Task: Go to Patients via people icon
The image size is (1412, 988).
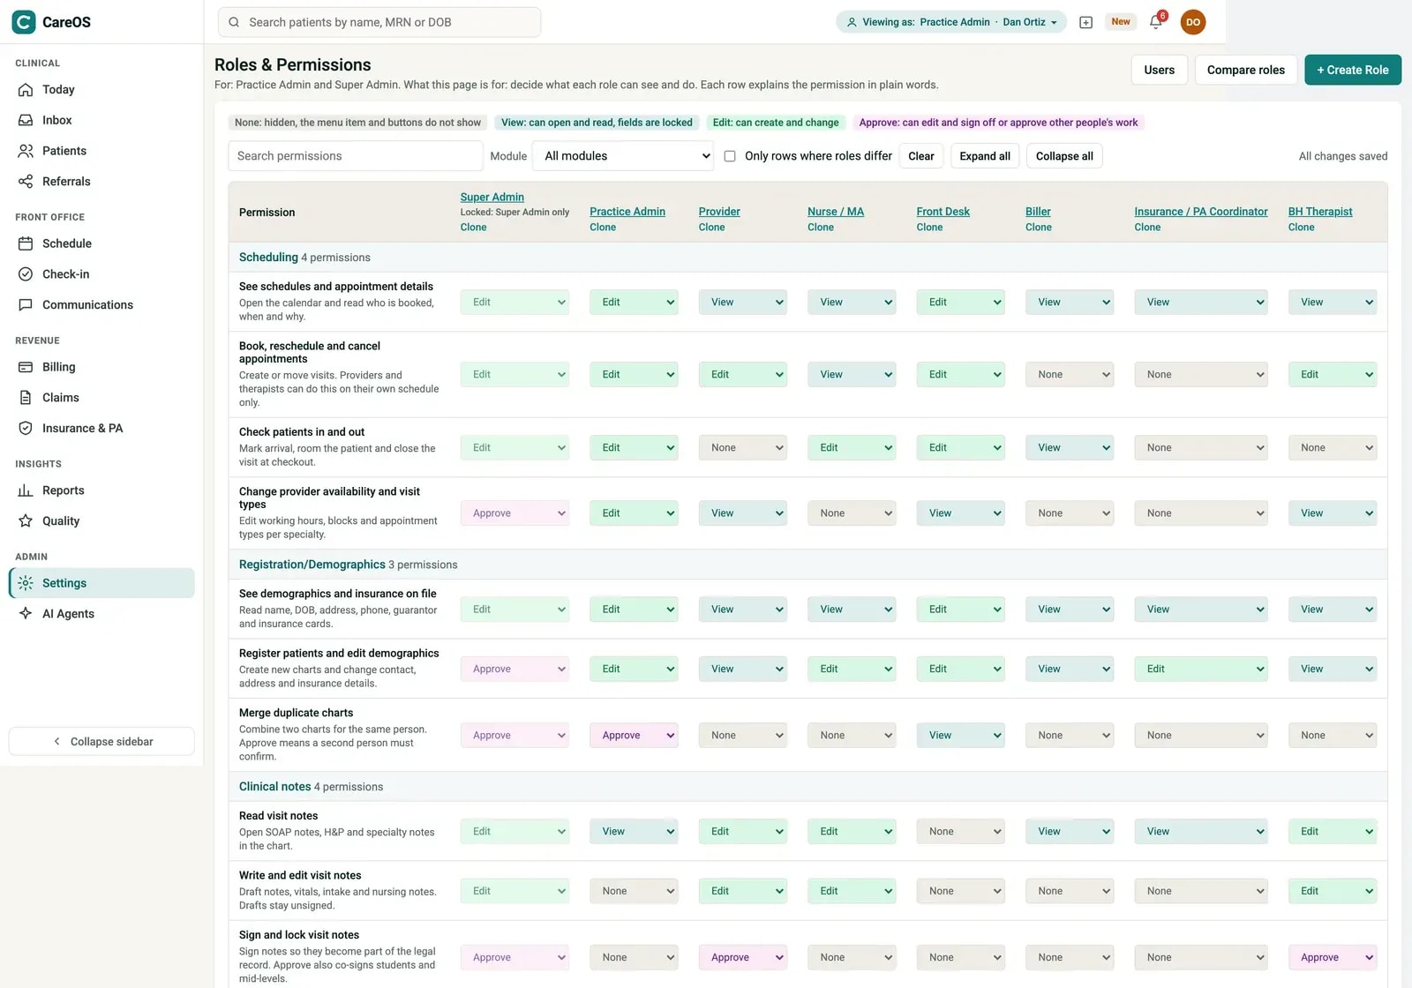Action: (x=26, y=151)
